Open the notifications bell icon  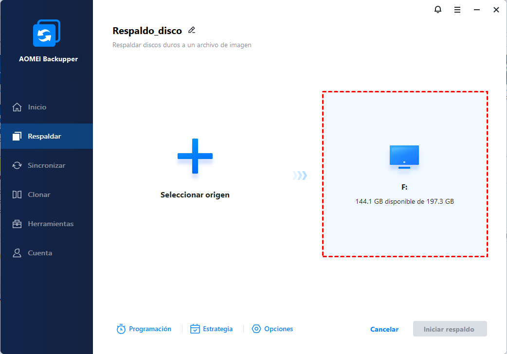pyautogui.click(x=438, y=10)
